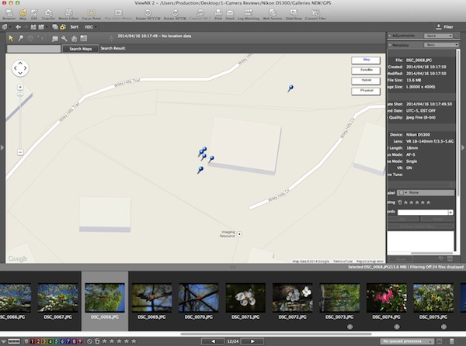466x346 pixels.
Task: Select the DSC_0071.JPG thumbnail
Action: point(245,297)
